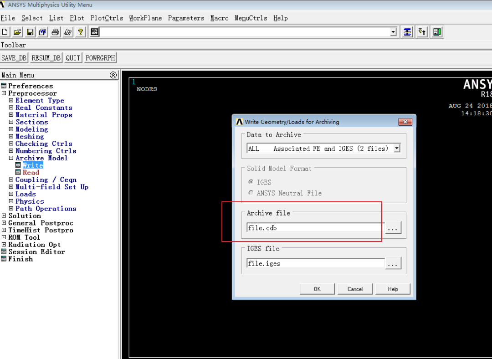
Task: Click the Session Editor icon in Main Menu
Action: click(x=4, y=251)
